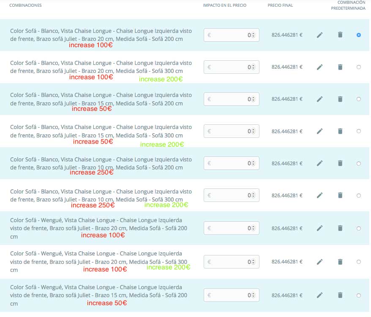Click the COMBINACIONES column header
Viewport: 371px width, 317px height.
[25, 5]
